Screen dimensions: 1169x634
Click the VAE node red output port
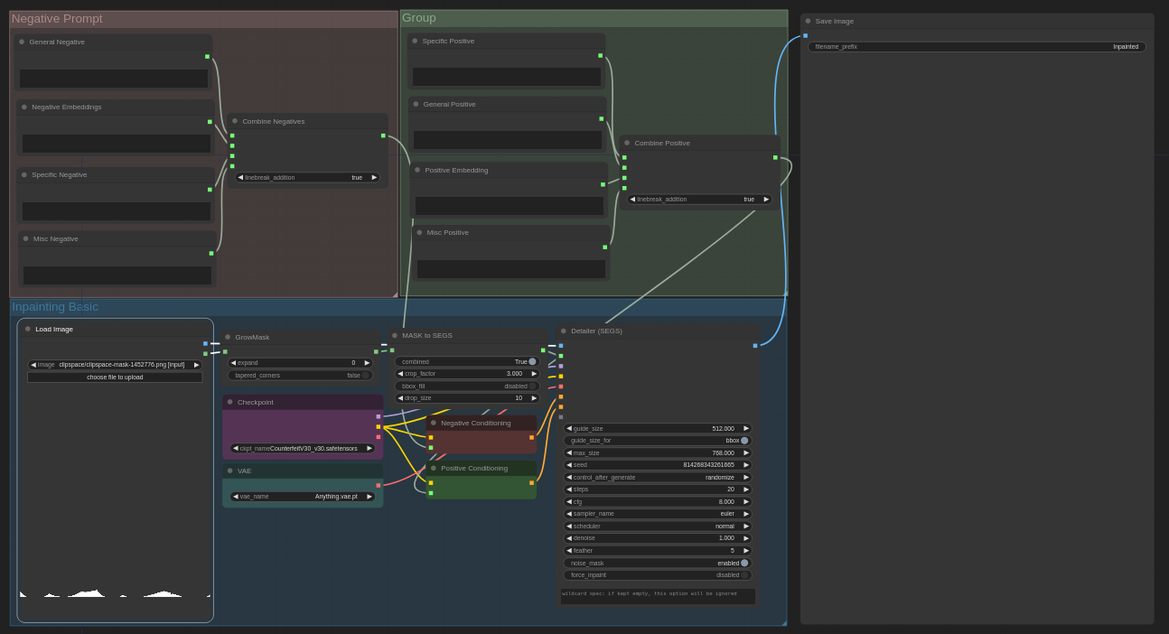(379, 485)
